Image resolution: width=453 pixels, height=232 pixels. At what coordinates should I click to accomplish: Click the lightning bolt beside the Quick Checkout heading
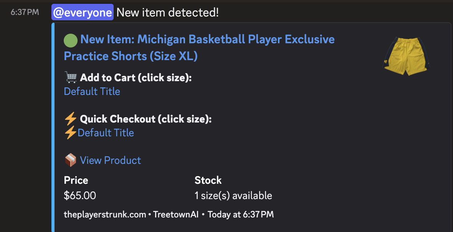pyautogui.click(x=71, y=119)
